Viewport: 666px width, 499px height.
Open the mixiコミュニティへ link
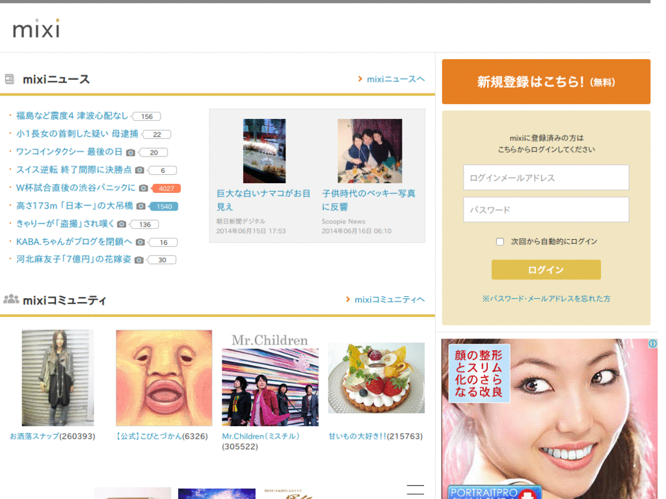389,300
